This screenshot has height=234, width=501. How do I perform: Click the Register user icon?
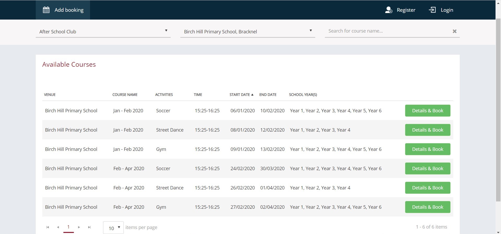pos(389,10)
